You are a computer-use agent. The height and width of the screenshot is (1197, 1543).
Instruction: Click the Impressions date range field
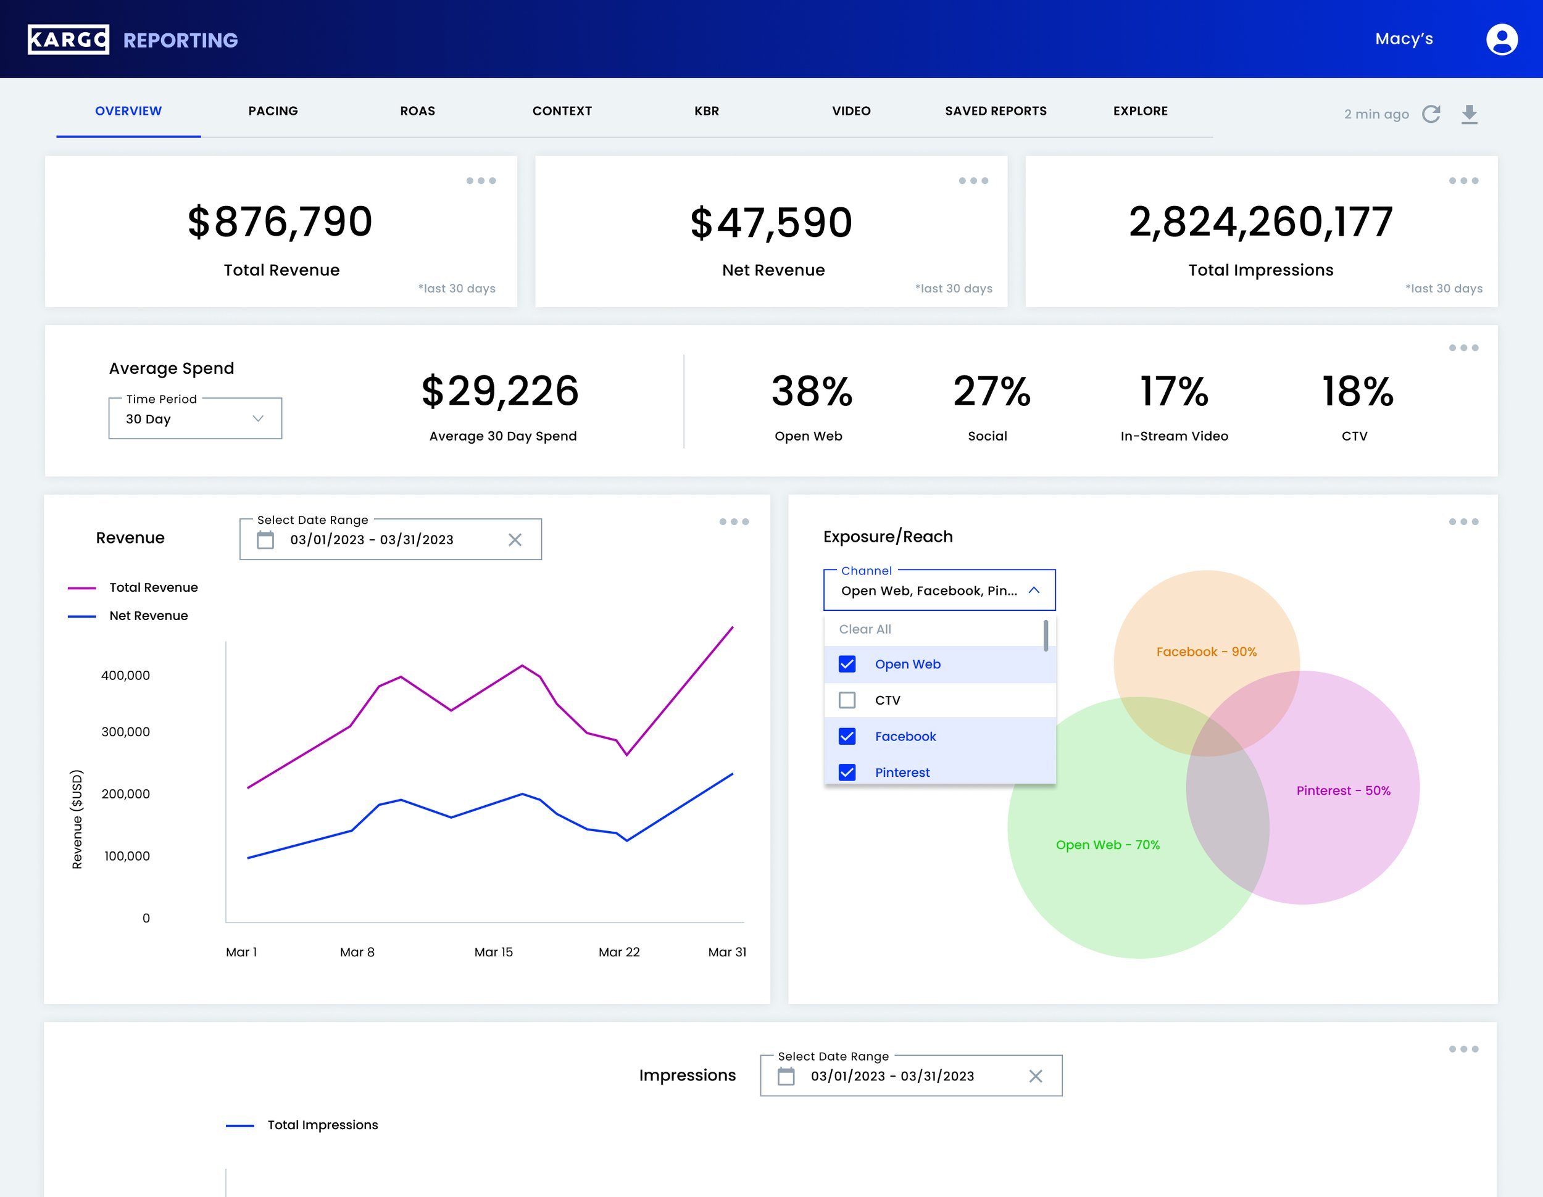[912, 1075]
